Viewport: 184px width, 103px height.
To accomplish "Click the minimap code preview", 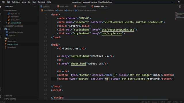I will point(179,16).
